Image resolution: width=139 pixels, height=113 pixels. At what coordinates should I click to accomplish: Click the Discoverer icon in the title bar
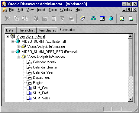click(x=4, y=4)
